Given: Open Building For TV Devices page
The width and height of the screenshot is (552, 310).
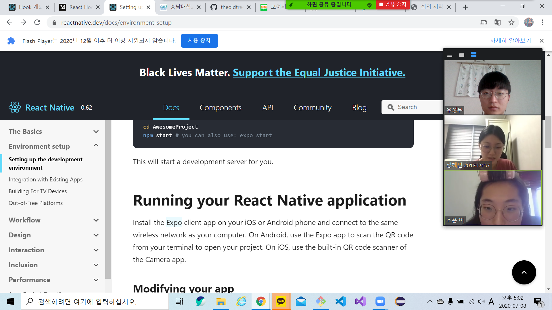Looking at the screenshot, I should (38, 191).
